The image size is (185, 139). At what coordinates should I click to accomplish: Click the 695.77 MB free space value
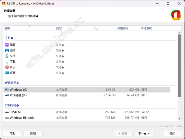pos(132,118)
